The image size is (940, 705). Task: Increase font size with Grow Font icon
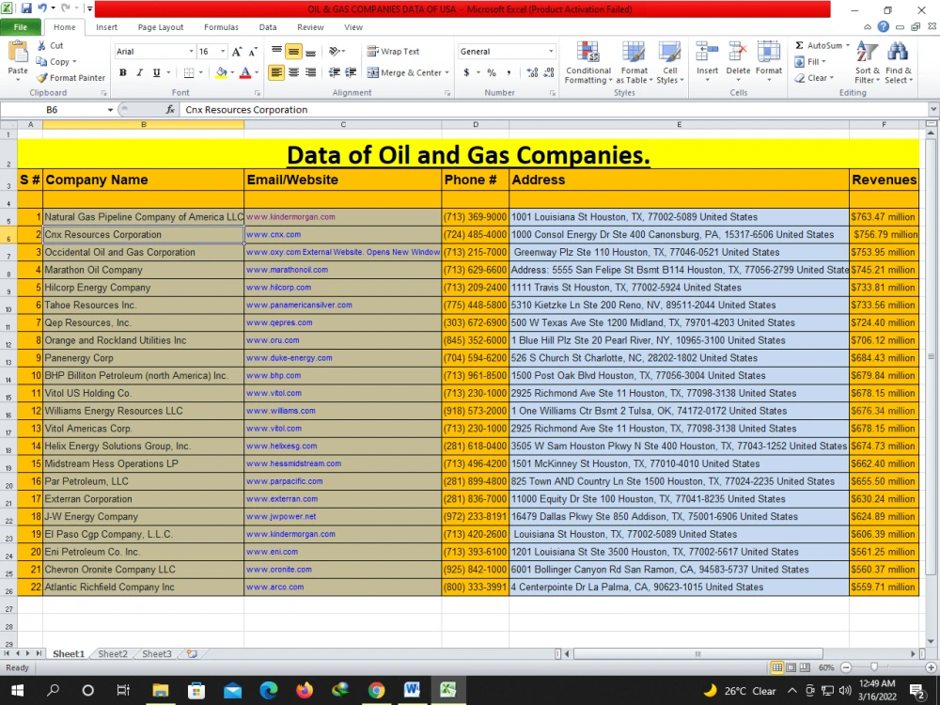click(237, 52)
